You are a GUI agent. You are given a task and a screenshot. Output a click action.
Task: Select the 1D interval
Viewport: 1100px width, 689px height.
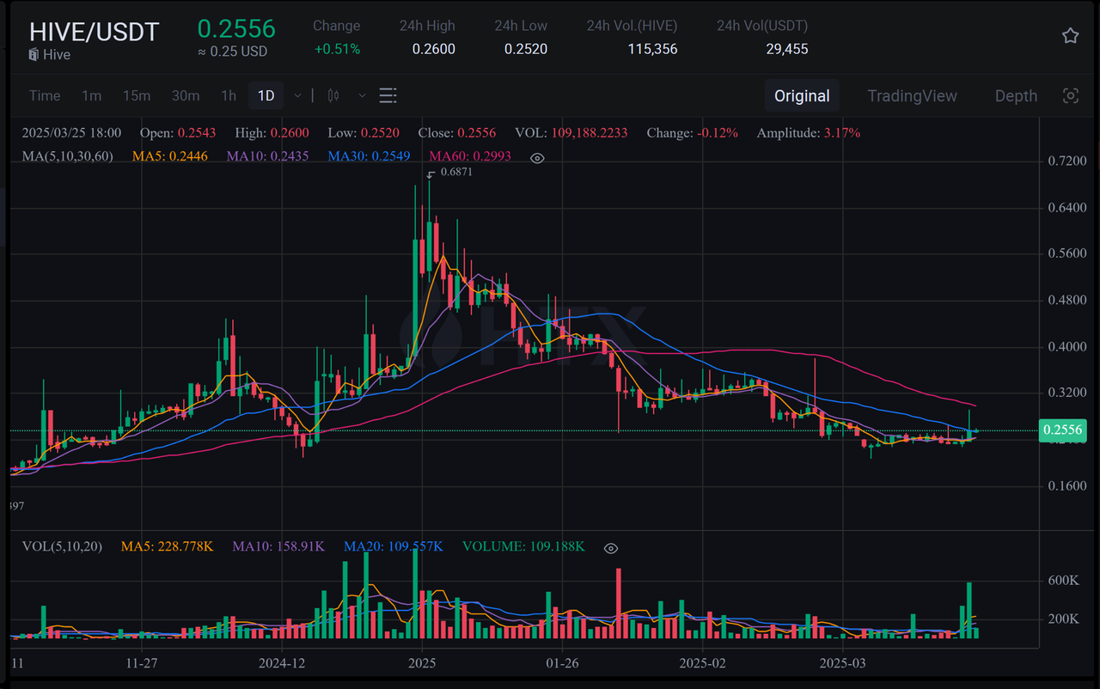(266, 95)
